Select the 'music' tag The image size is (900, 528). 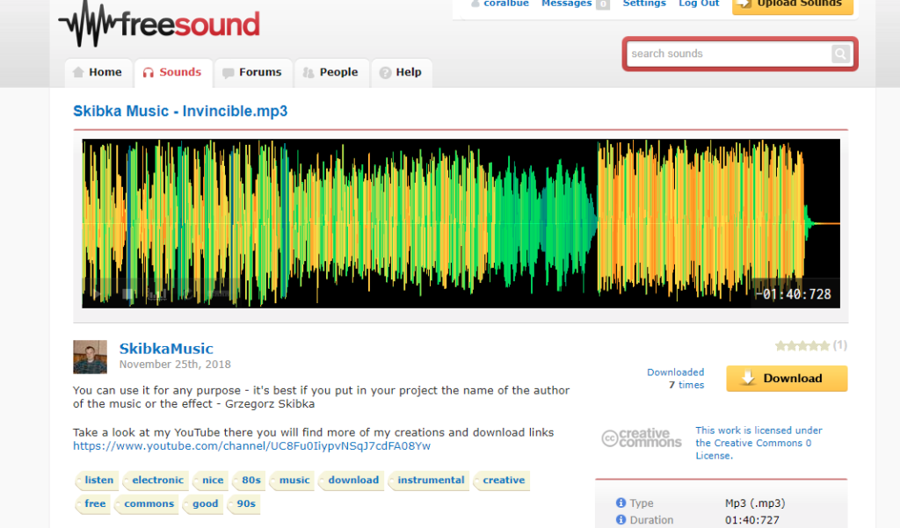tap(294, 481)
